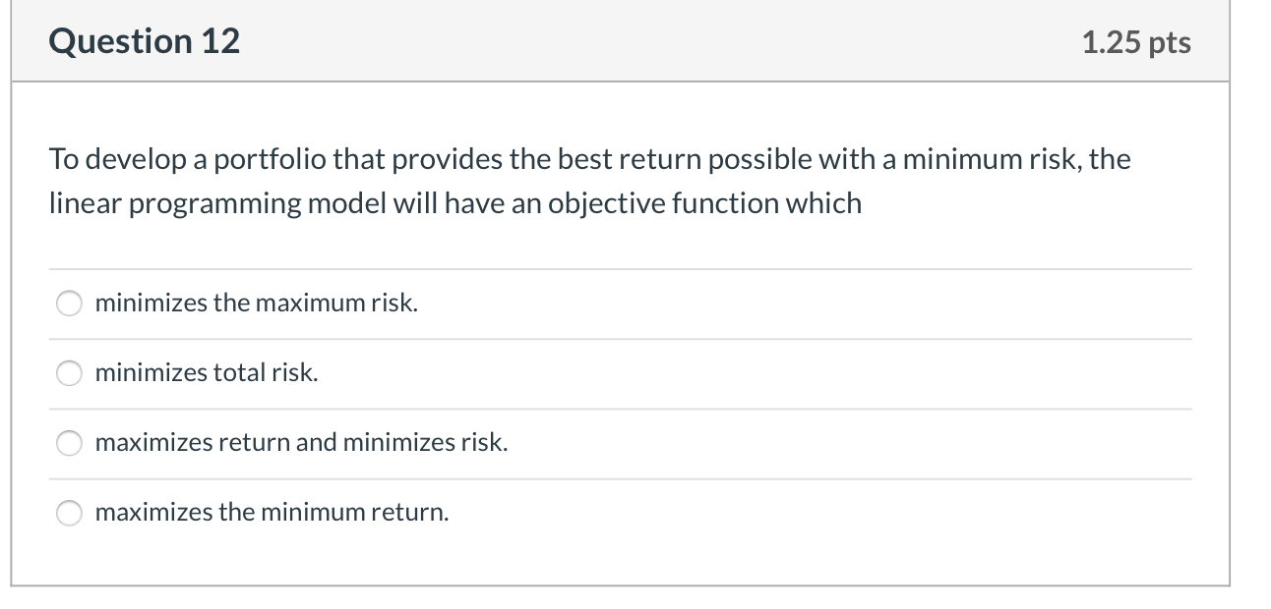Screen dimensions: 1271x609
Task: Click the empty middle of the gray header bar
Action: pyautogui.click(x=659, y=41)
